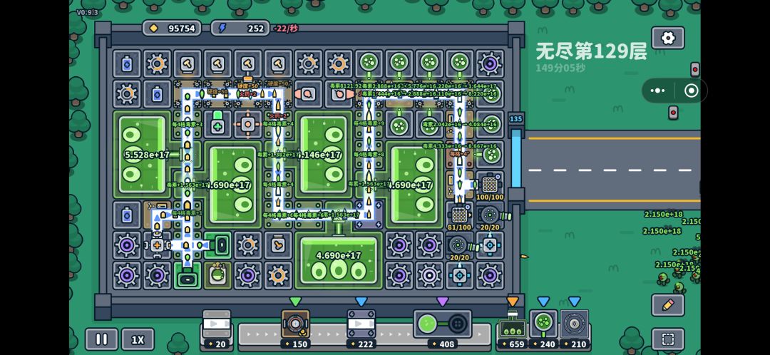Image resolution: width=770 pixels, height=355 pixels.
Task: Tap the gate health label 135
Action: coord(515,119)
